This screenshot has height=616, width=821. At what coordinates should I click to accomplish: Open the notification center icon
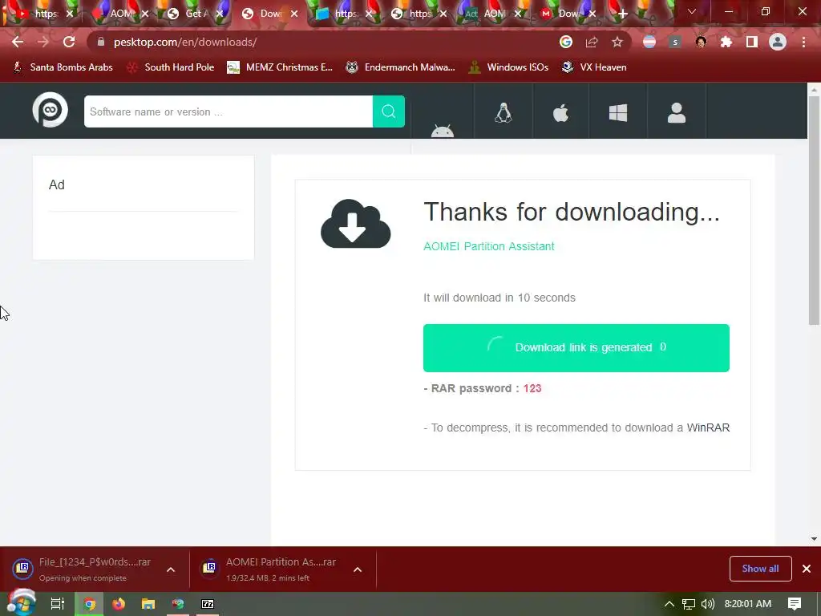pyautogui.click(x=795, y=603)
